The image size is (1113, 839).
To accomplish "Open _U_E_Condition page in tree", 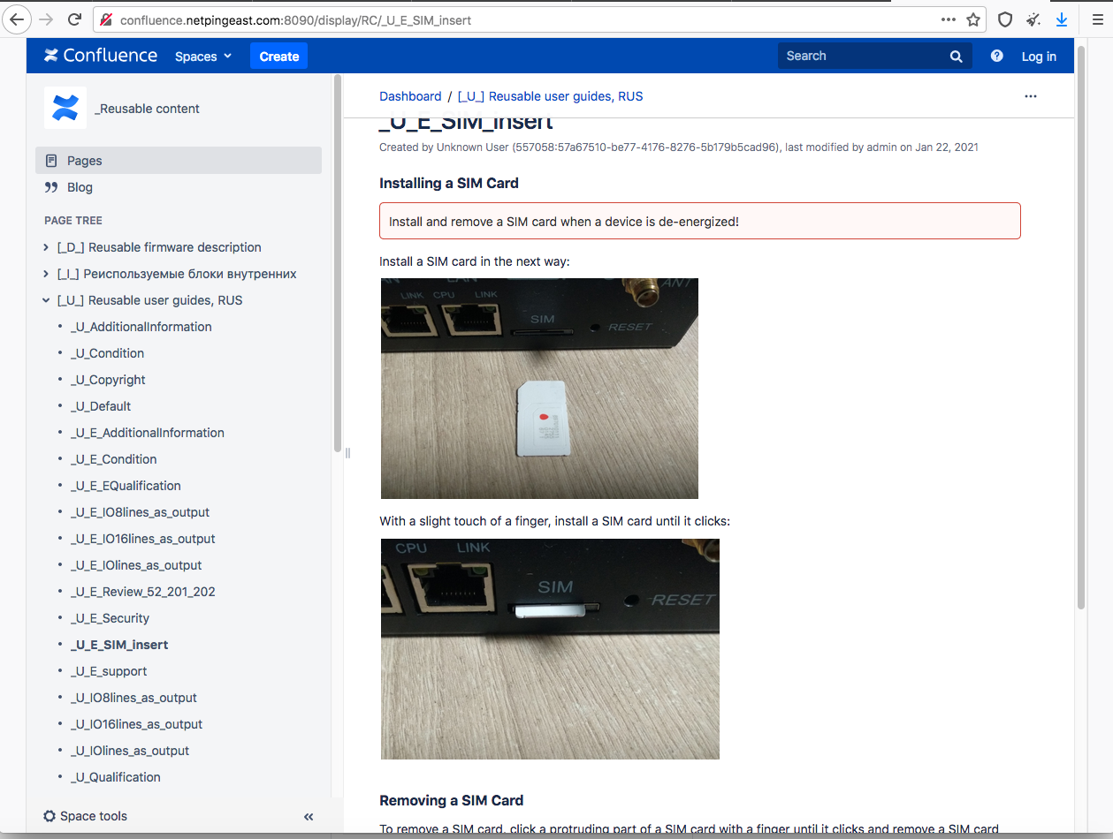I will pos(113,459).
